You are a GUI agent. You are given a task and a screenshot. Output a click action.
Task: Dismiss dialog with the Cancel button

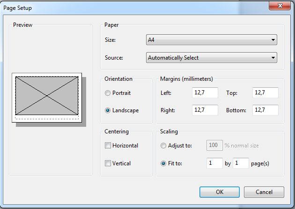coord(264,192)
